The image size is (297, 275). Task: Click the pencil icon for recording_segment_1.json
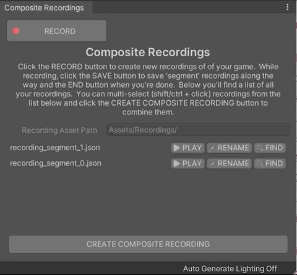tap(212, 148)
